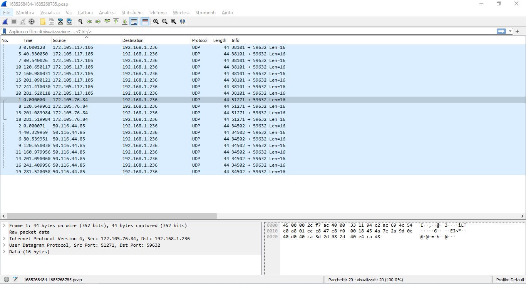Reload the capture file icon
Screen dimensions: 526x284
[x=69, y=22]
